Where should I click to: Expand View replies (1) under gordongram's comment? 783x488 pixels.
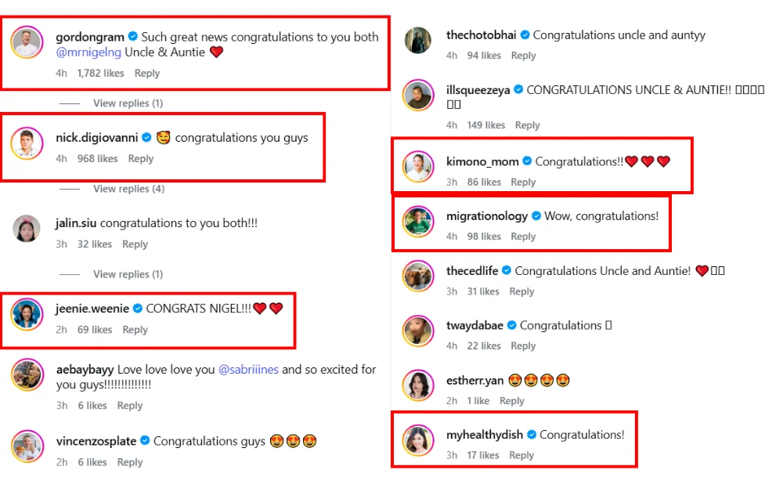(x=128, y=103)
